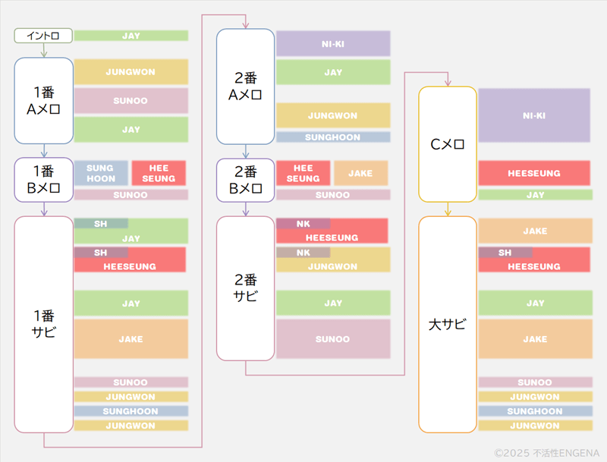
Task: Select the Cメロ section box
Action: [x=448, y=144]
